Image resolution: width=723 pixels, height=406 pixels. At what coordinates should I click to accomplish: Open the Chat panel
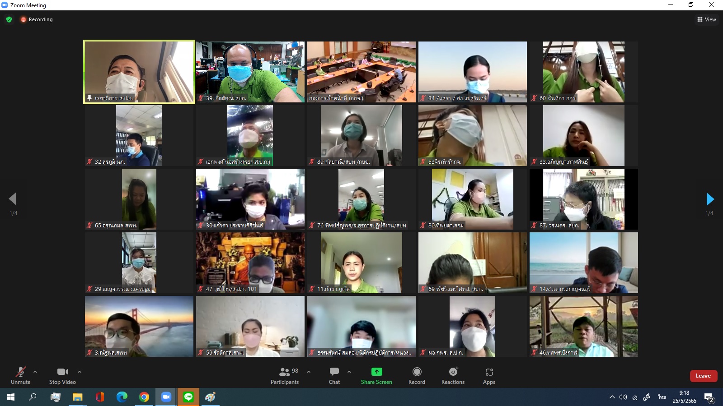[x=334, y=375]
